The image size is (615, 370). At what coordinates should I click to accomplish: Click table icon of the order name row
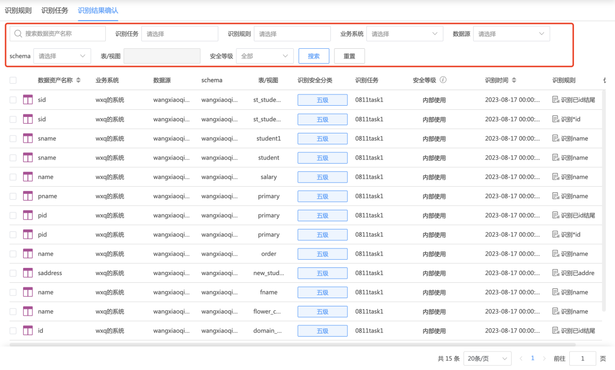[x=28, y=254]
